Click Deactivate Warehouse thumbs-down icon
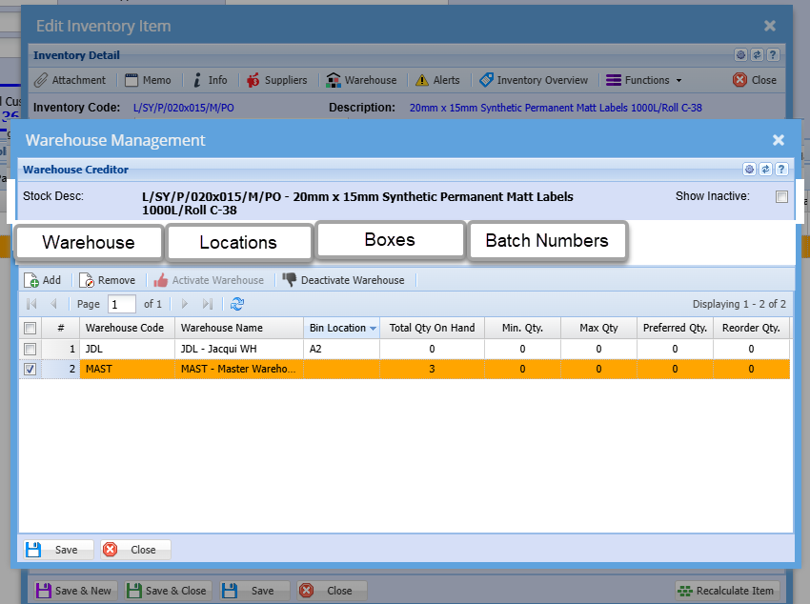The image size is (810, 604). click(x=289, y=281)
